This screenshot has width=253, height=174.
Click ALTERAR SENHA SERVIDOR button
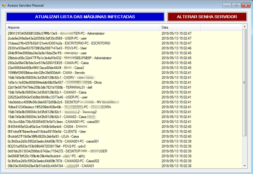207,17
